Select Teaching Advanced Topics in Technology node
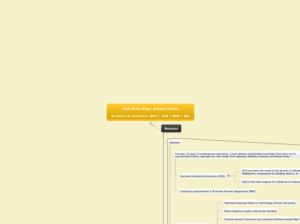This screenshot has width=300, height=224. coord(260,203)
